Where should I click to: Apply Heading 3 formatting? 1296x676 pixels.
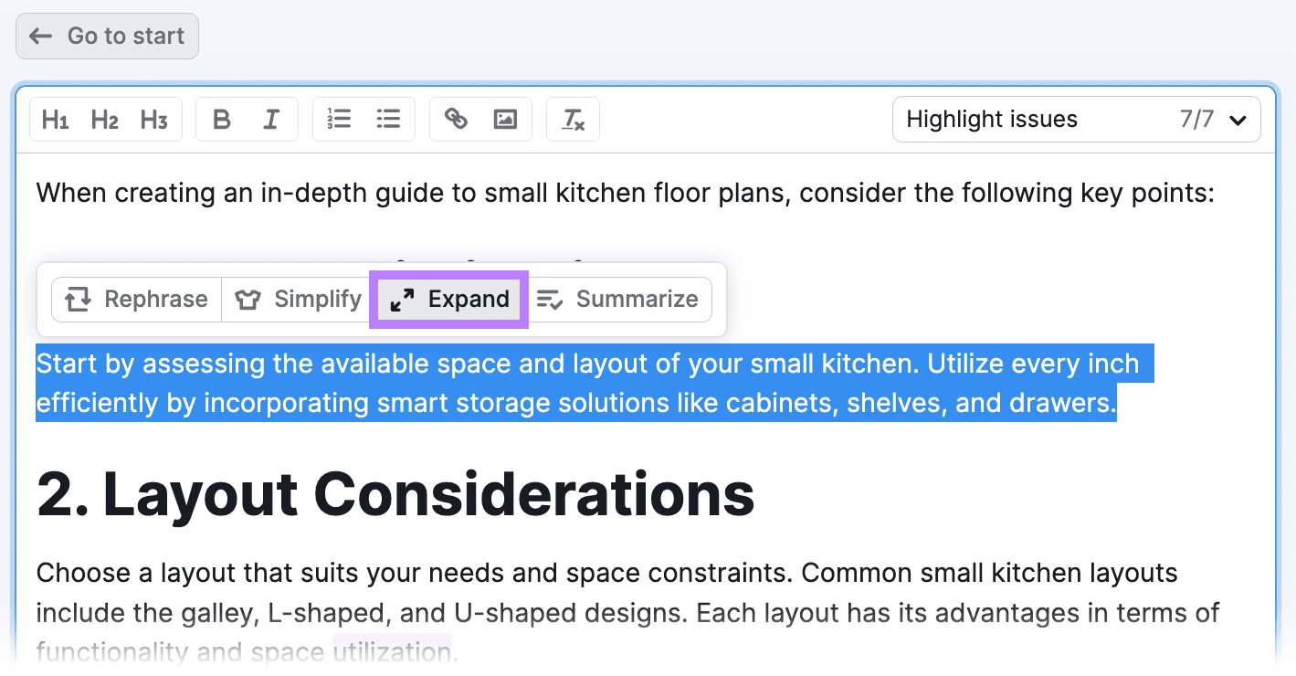point(153,120)
